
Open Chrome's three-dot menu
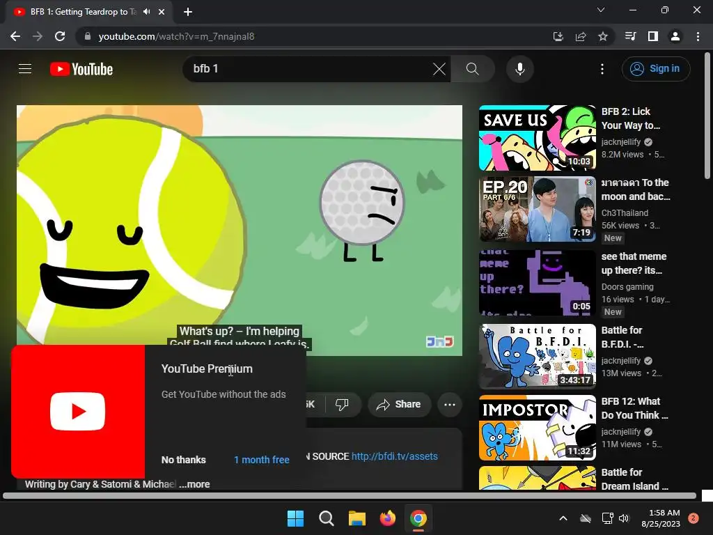698,36
